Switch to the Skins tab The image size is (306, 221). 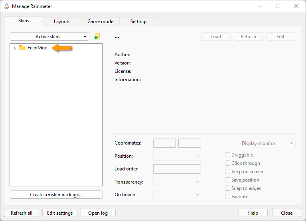point(24,21)
